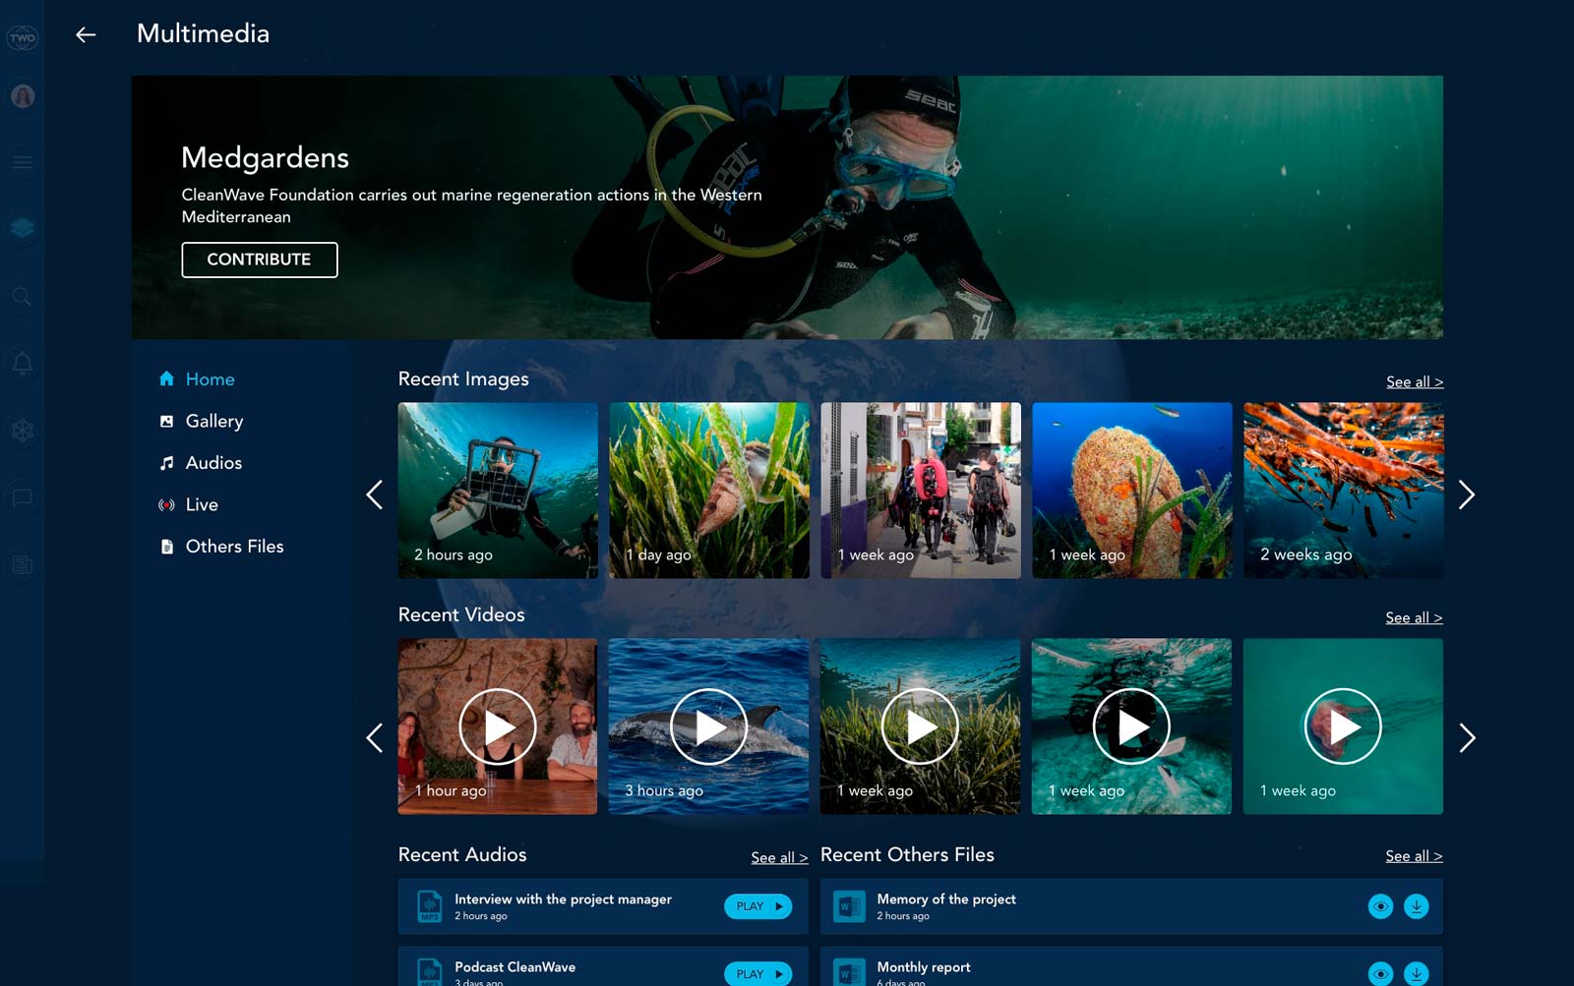This screenshot has width=1574, height=986.
Task: Click the network hexagon icon in the sidebar
Action: coord(22,431)
